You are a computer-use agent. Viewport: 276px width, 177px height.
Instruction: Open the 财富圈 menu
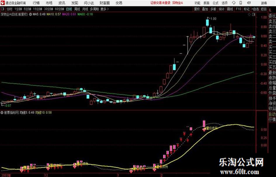tap(105, 3)
